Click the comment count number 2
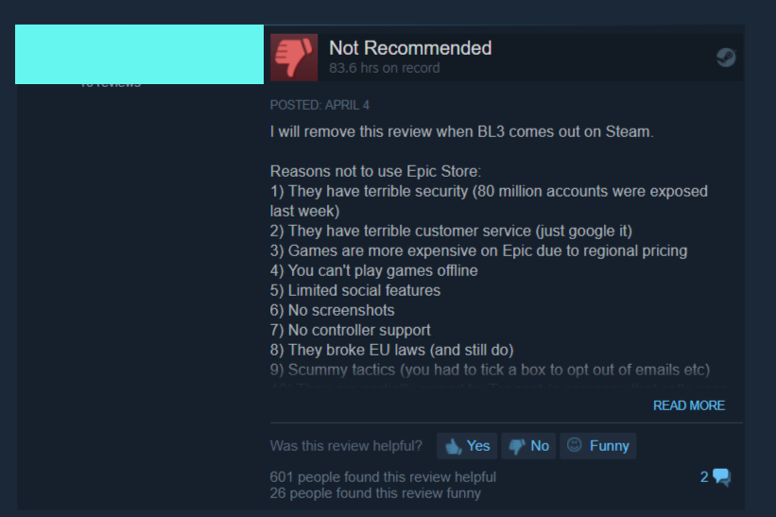Image resolution: width=776 pixels, height=517 pixels. pyautogui.click(x=704, y=477)
